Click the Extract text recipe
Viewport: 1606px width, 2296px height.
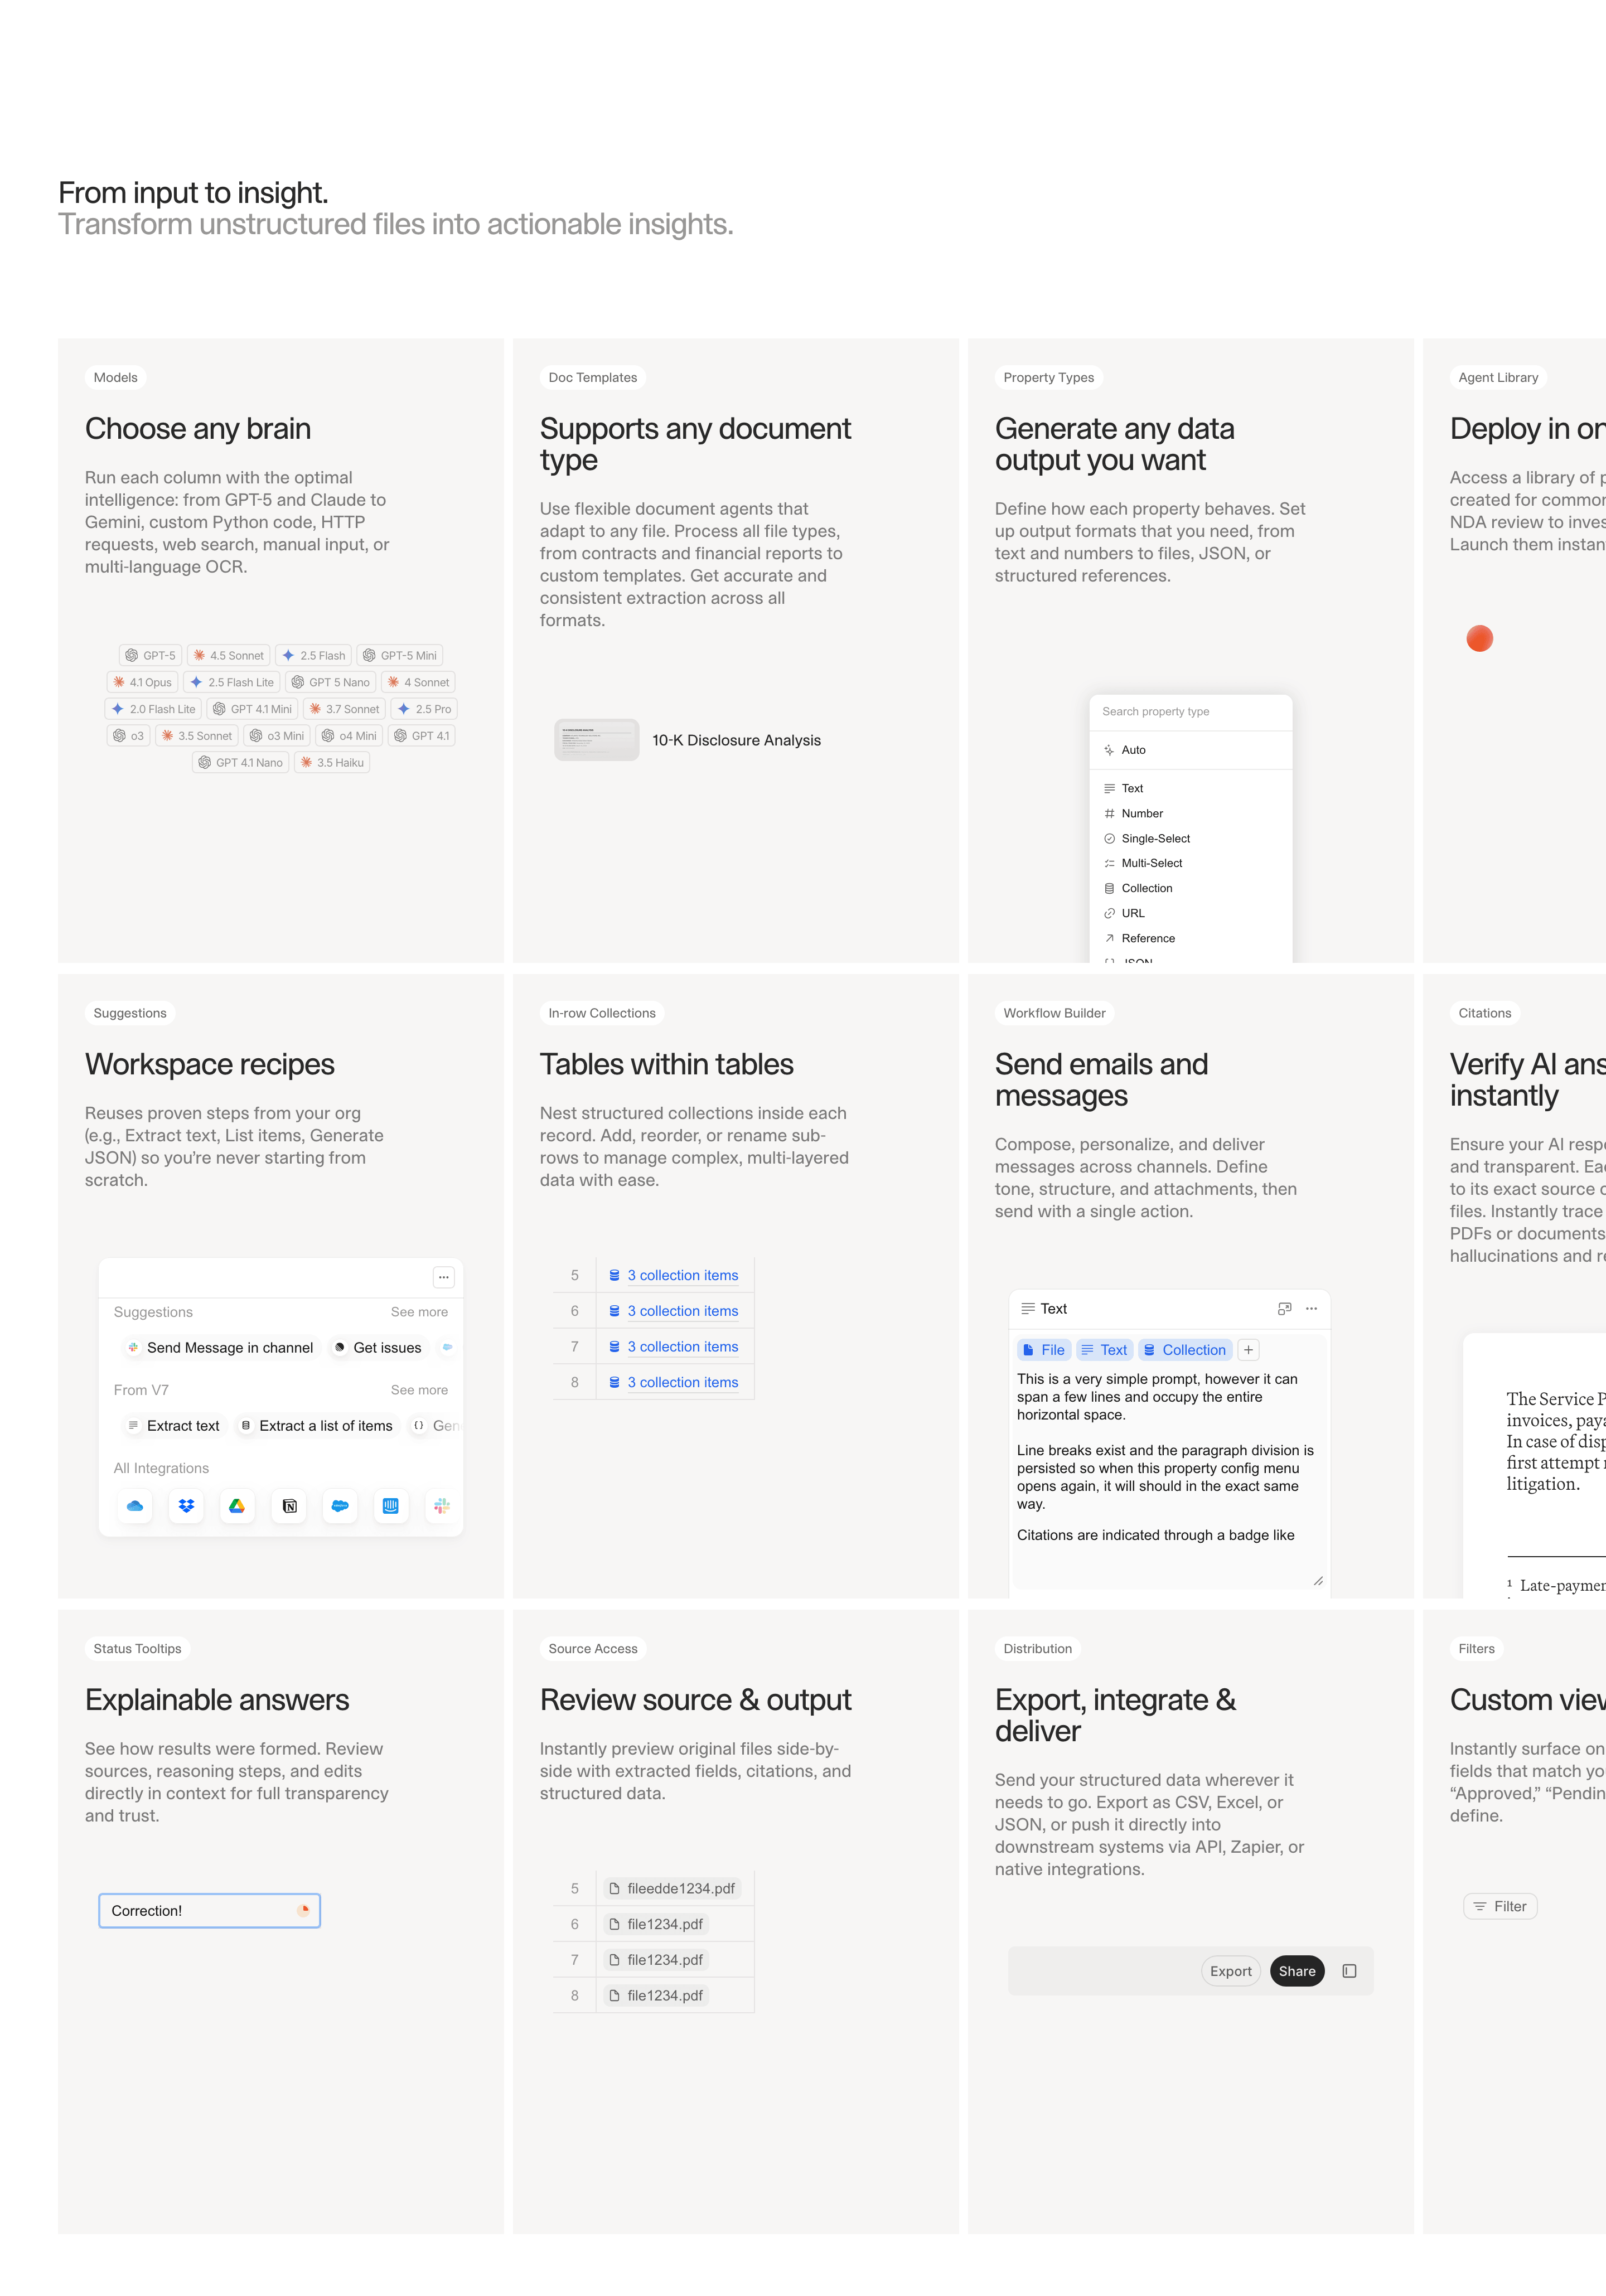pos(173,1426)
